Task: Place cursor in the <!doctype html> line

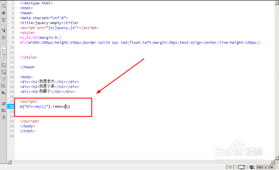Action: point(36,3)
